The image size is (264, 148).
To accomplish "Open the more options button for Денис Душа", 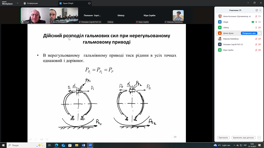I will pyautogui.click(x=259, y=33).
